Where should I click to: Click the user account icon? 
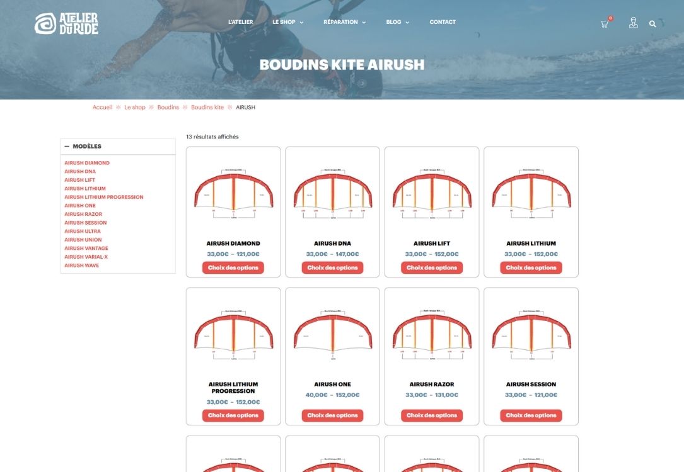click(633, 23)
